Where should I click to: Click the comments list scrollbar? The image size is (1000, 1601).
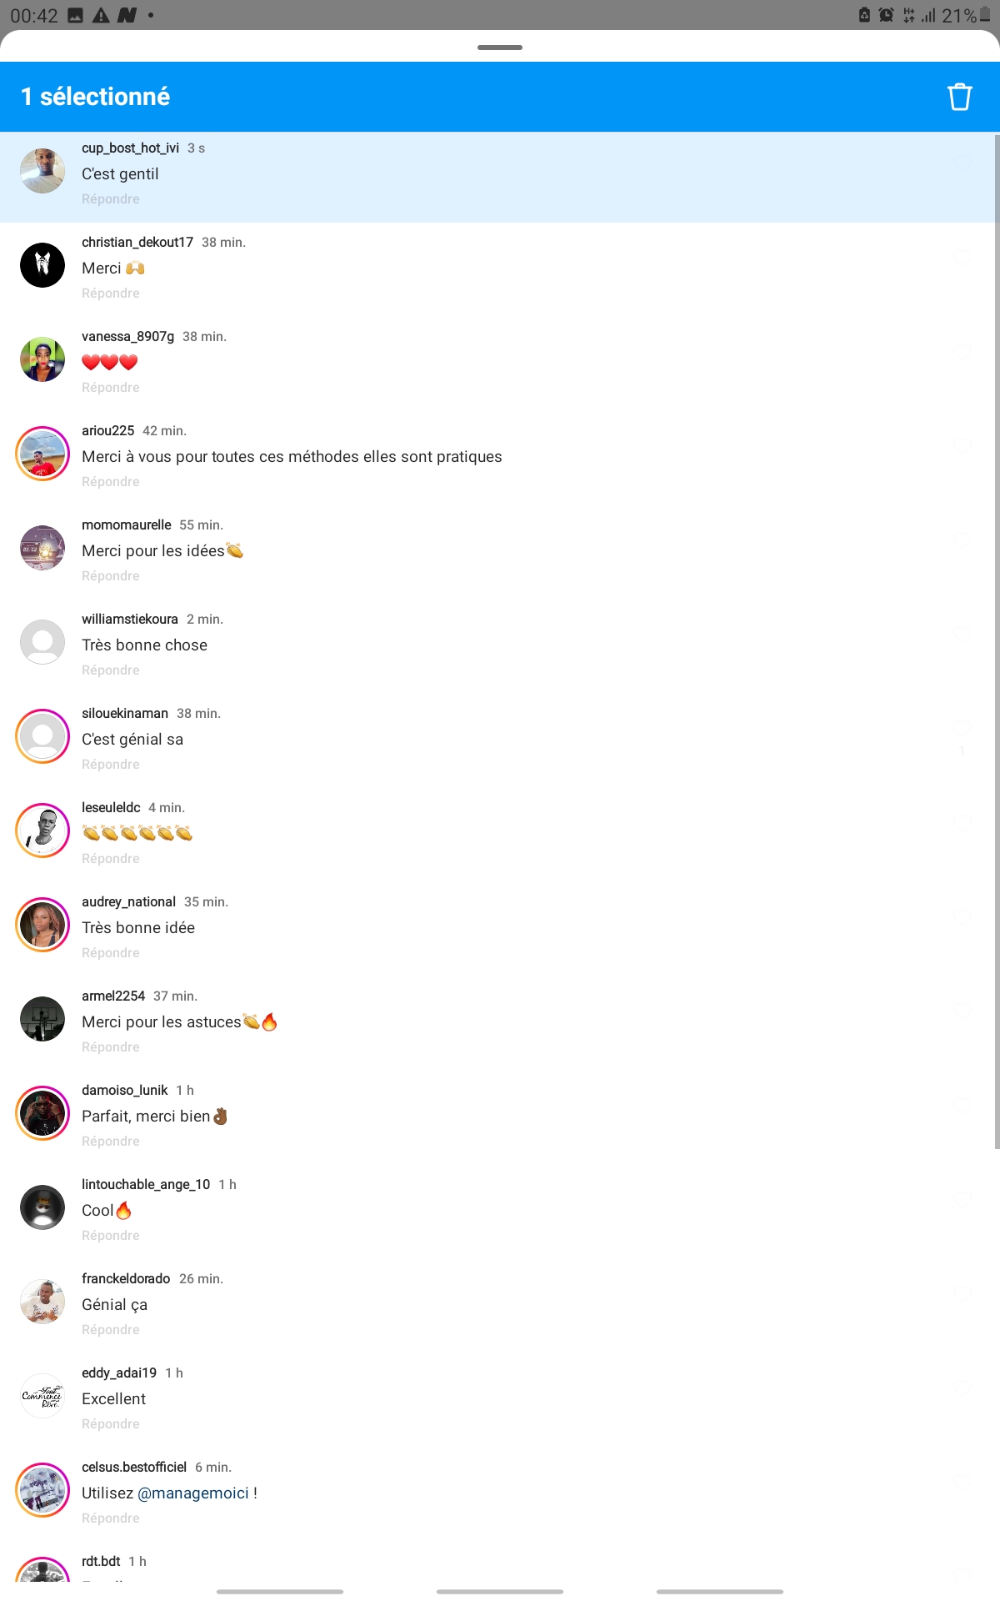(997, 642)
